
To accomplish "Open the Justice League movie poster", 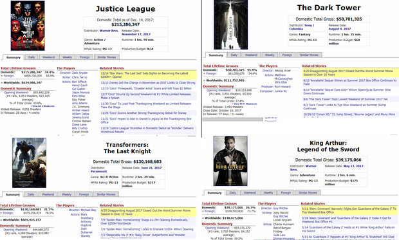I will 28,26.
